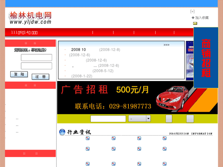This screenshot has height=167, width=223.
Task: Open the dropdown arrow in the yellow search bar
Action: 148,119
